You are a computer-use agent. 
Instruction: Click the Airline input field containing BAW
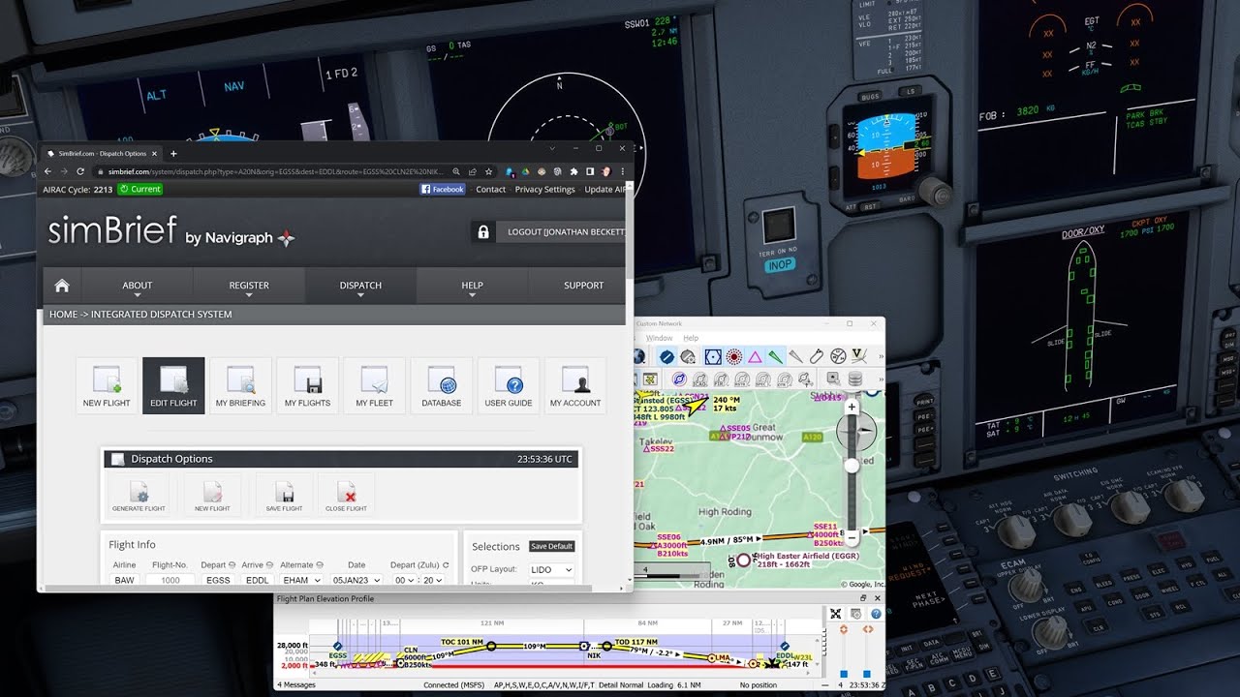(125, 580)
